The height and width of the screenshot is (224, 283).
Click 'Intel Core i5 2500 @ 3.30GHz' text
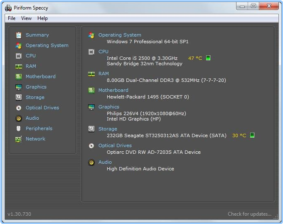(x=142, y=58)
